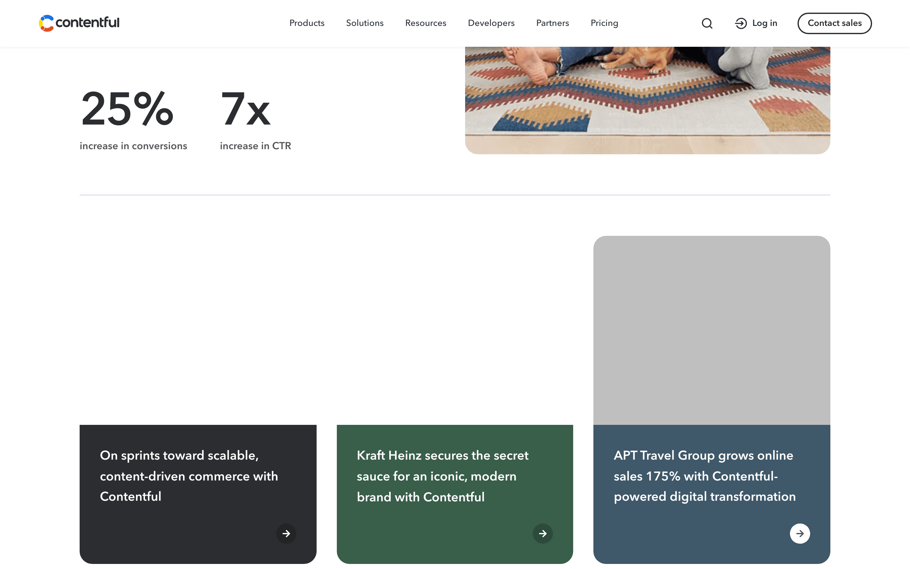This screenshot has width=910, height=569.
Task: Open the rug photo with the dog
Action: pos(647,100)
